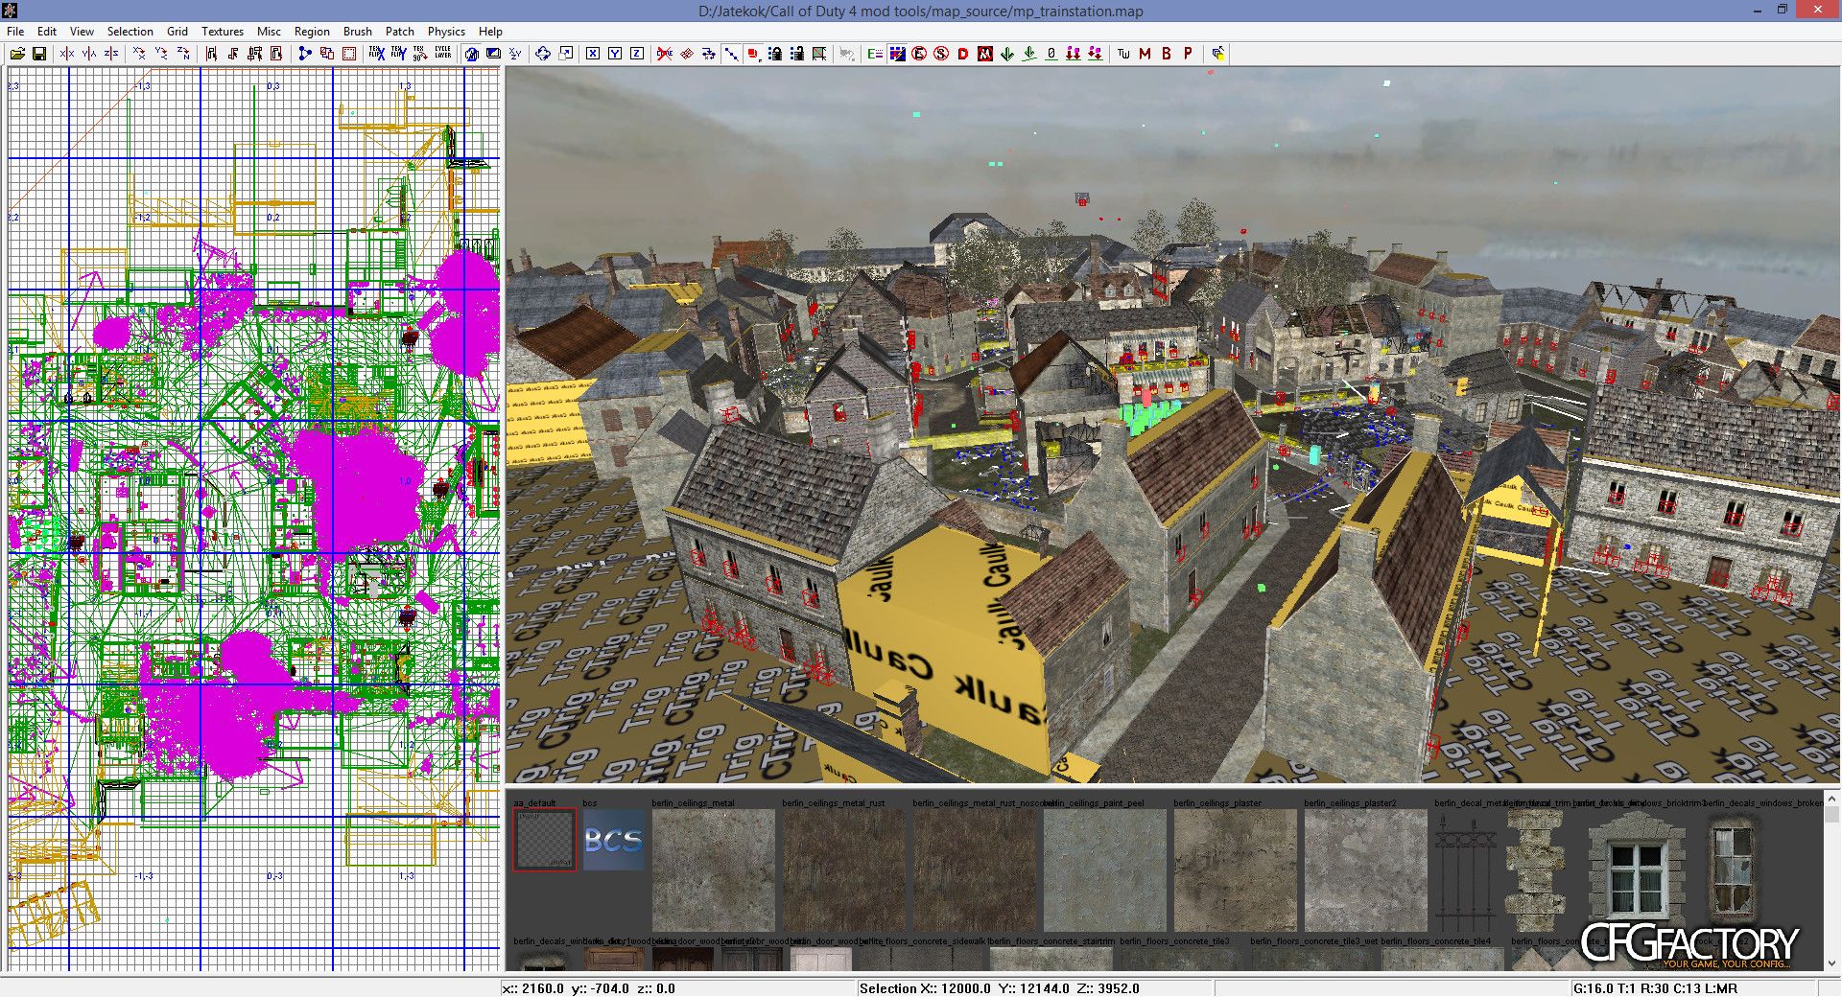Select the berlin_ceilings_metal_rust texture
This screenshot has height=997, width=1842.
point(843,869)
